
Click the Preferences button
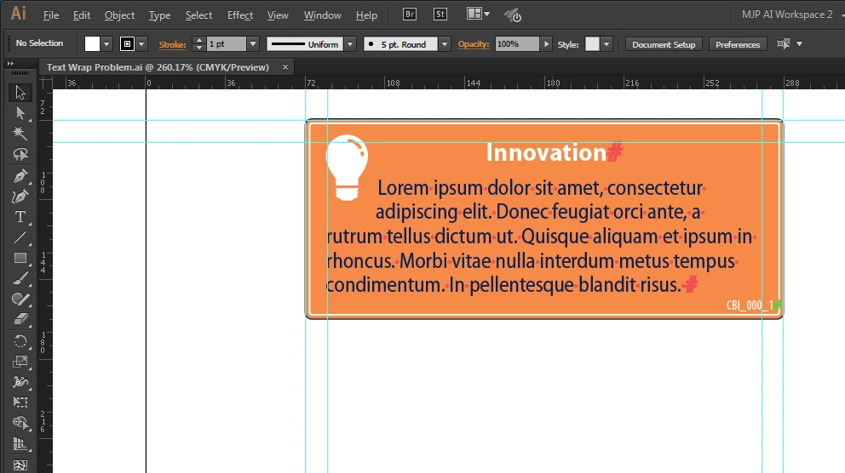pos(738,44)
